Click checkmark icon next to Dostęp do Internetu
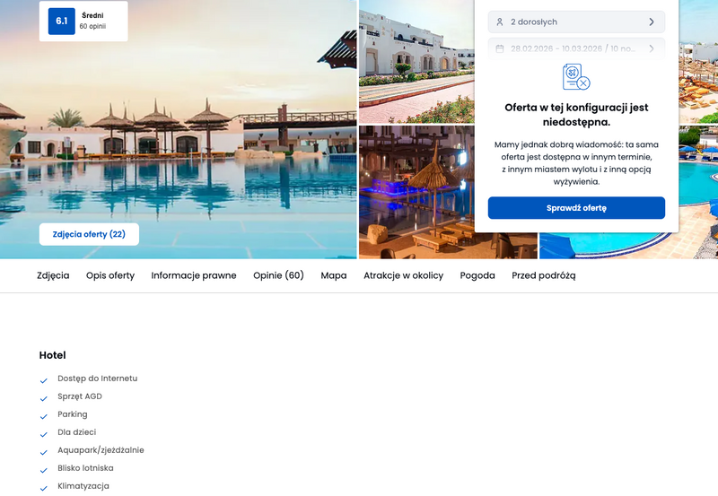The height and width of the screenshot is (496, 718). pyautogui.click(x=43, y=380)
